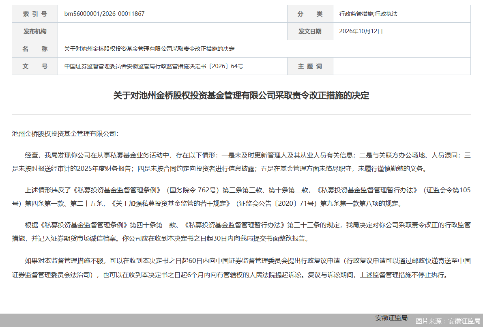
Task: Click the 文号 label cell
Action: (x=35, y=66)
